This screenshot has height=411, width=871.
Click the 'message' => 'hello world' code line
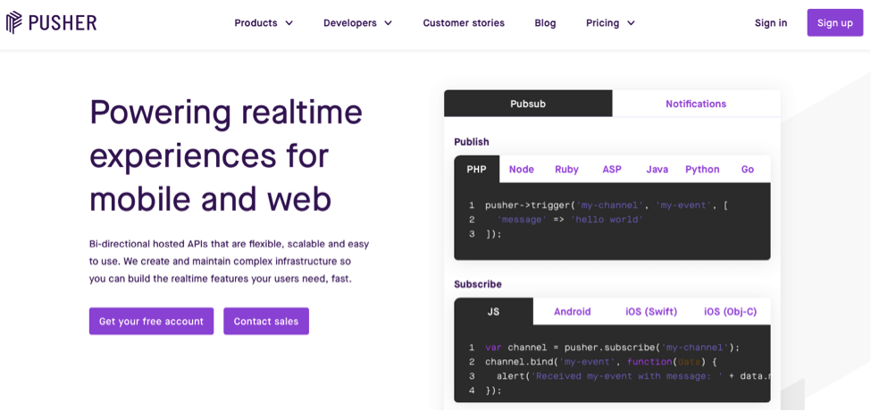click(570, 220)
